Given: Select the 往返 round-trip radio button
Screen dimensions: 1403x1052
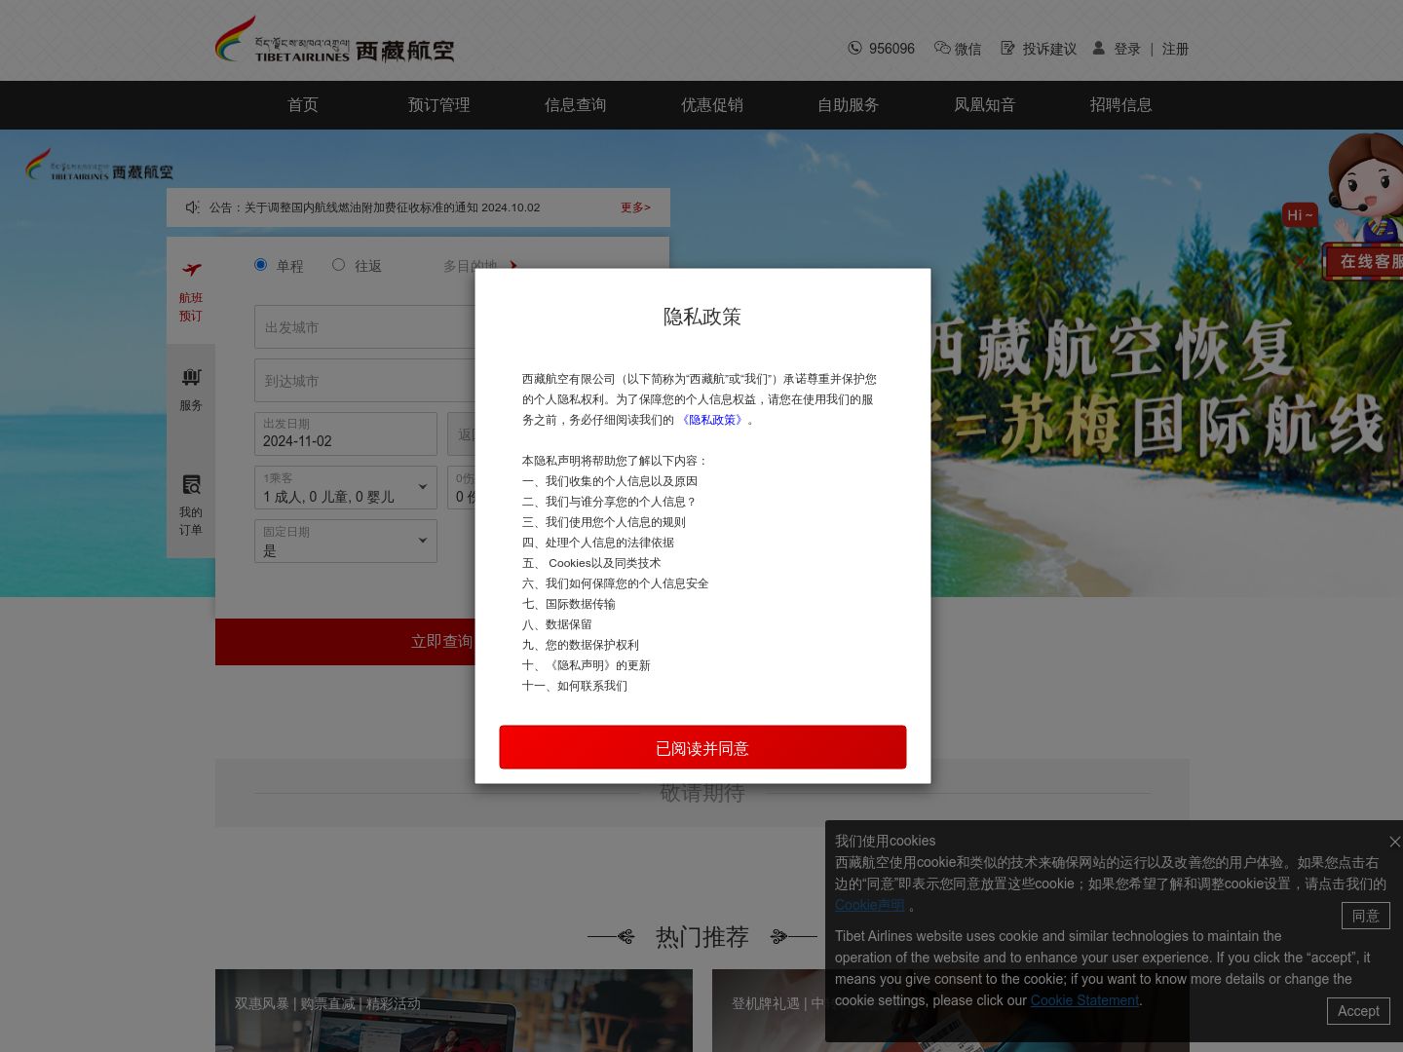Looking at the screenshot, I should [x=339, y=265].
